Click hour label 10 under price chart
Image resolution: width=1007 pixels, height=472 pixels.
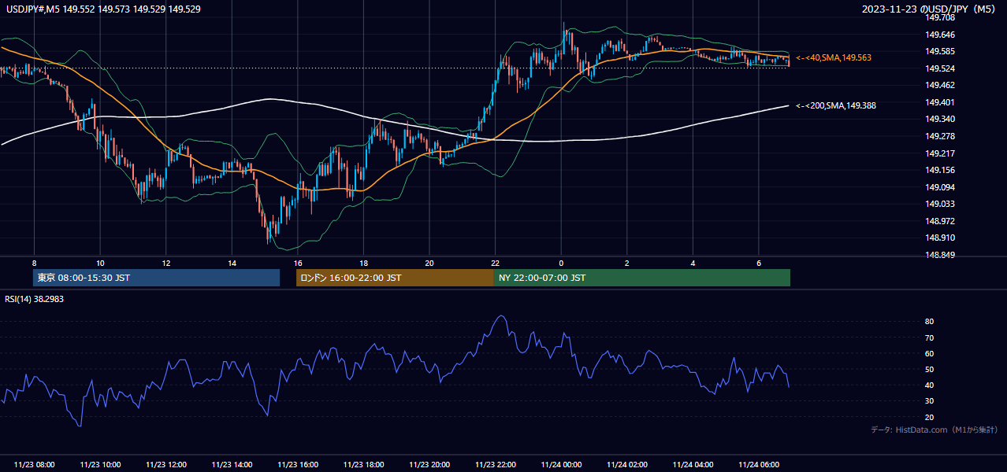(x=100, y=263)
